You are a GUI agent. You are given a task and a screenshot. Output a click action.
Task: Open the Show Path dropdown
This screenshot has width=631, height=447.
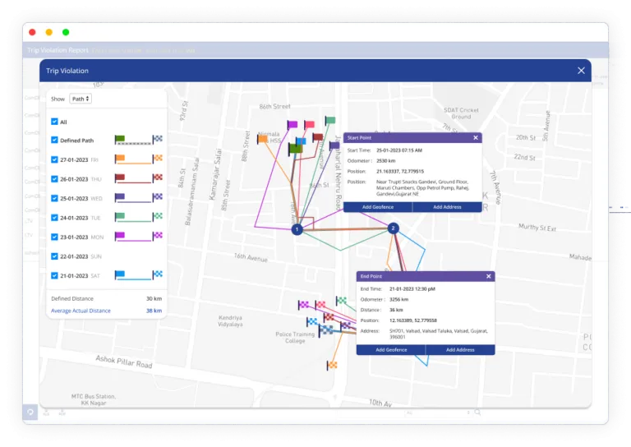(80, 99)
